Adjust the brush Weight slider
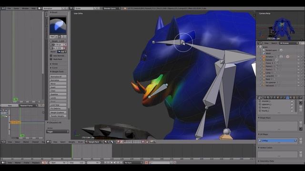Image resolution: width=305 pixels, height=171 pixels. tap(58, 41)
